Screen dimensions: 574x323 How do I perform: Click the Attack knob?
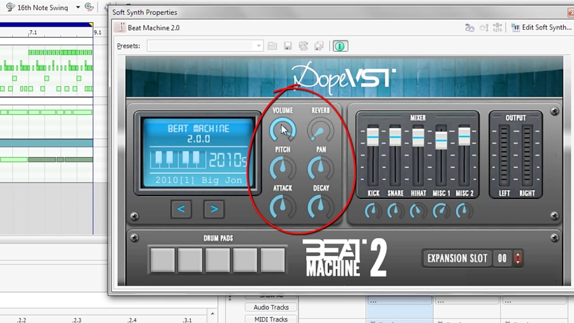point(283,206)
